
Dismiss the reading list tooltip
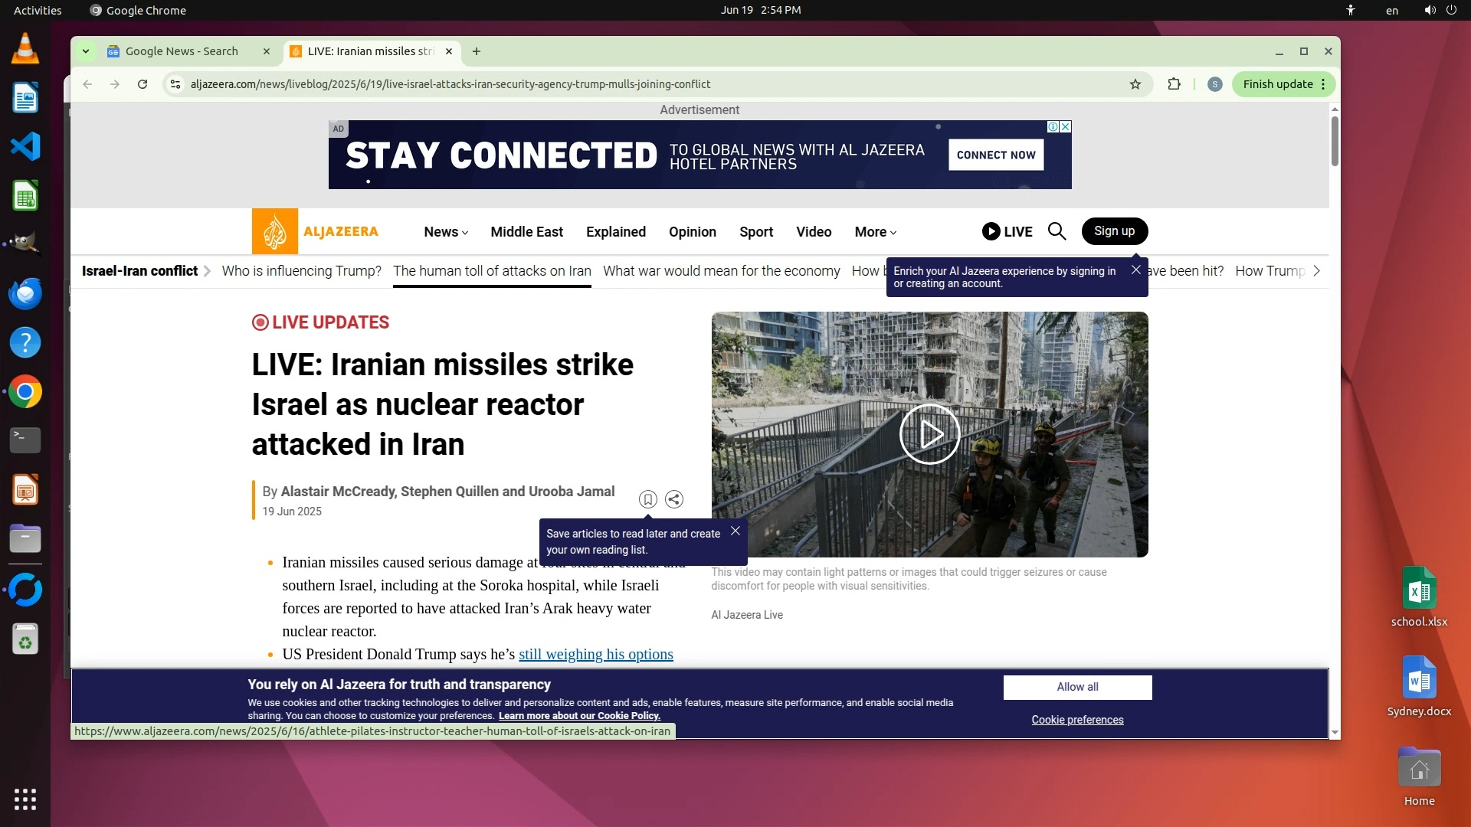click(735, 531)
